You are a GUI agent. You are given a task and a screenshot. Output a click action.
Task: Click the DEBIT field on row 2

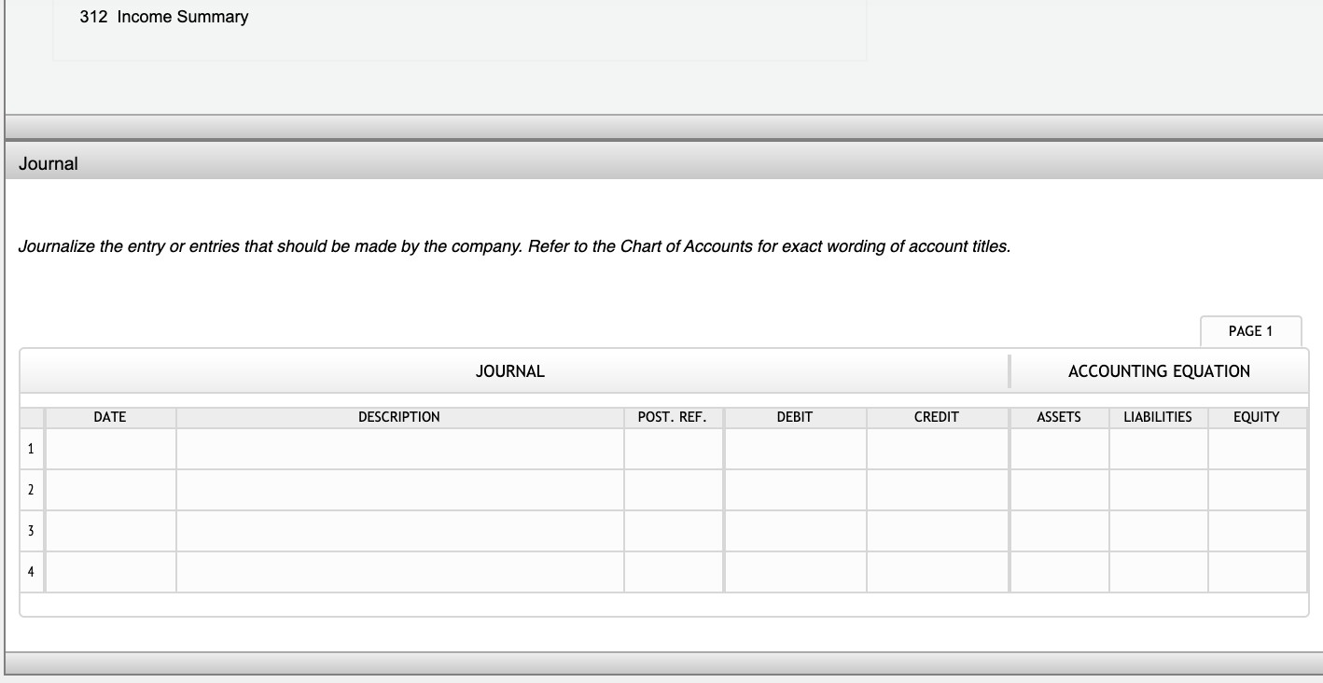tap(794, 489)
